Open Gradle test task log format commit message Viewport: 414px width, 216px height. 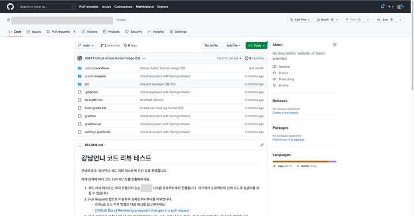(162, 108)
